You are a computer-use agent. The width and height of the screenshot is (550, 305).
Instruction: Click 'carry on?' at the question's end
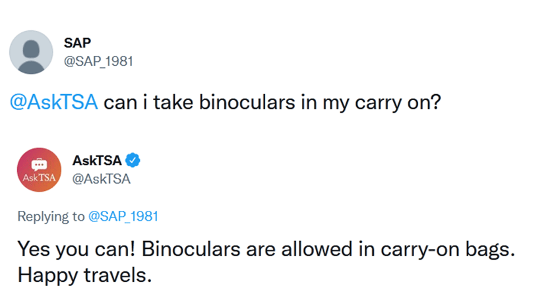pos(398,102)
